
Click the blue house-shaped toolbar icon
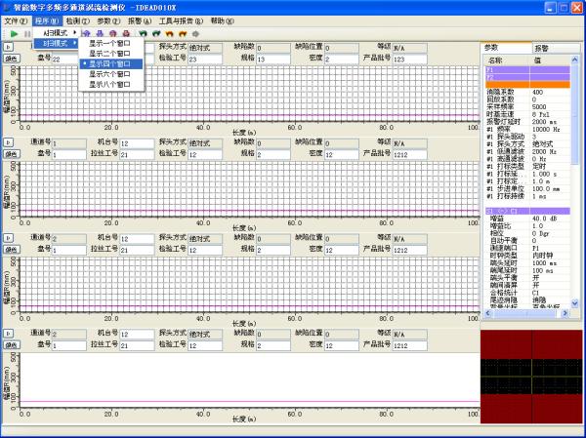coord(86,34)
